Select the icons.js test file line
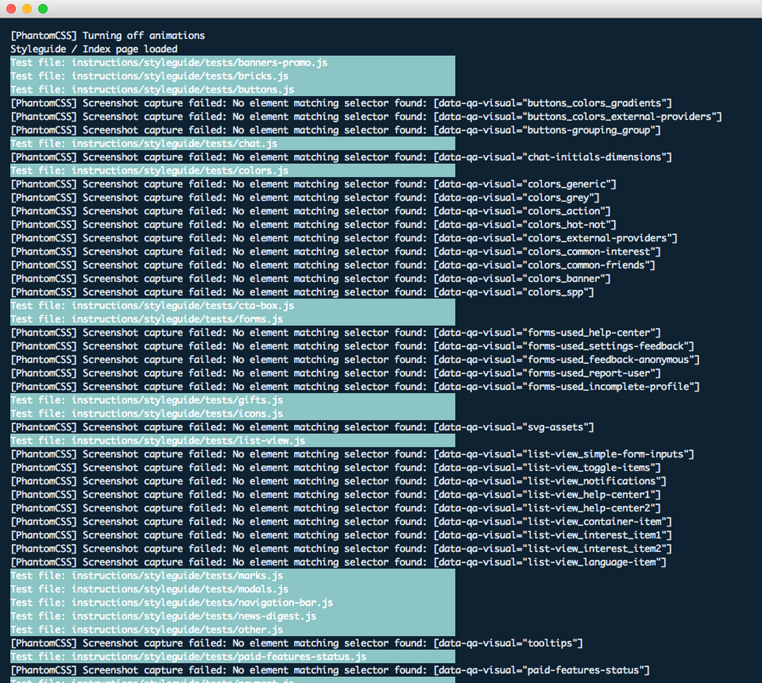Screen dimensions: 762x683 (x=233, y=414)
